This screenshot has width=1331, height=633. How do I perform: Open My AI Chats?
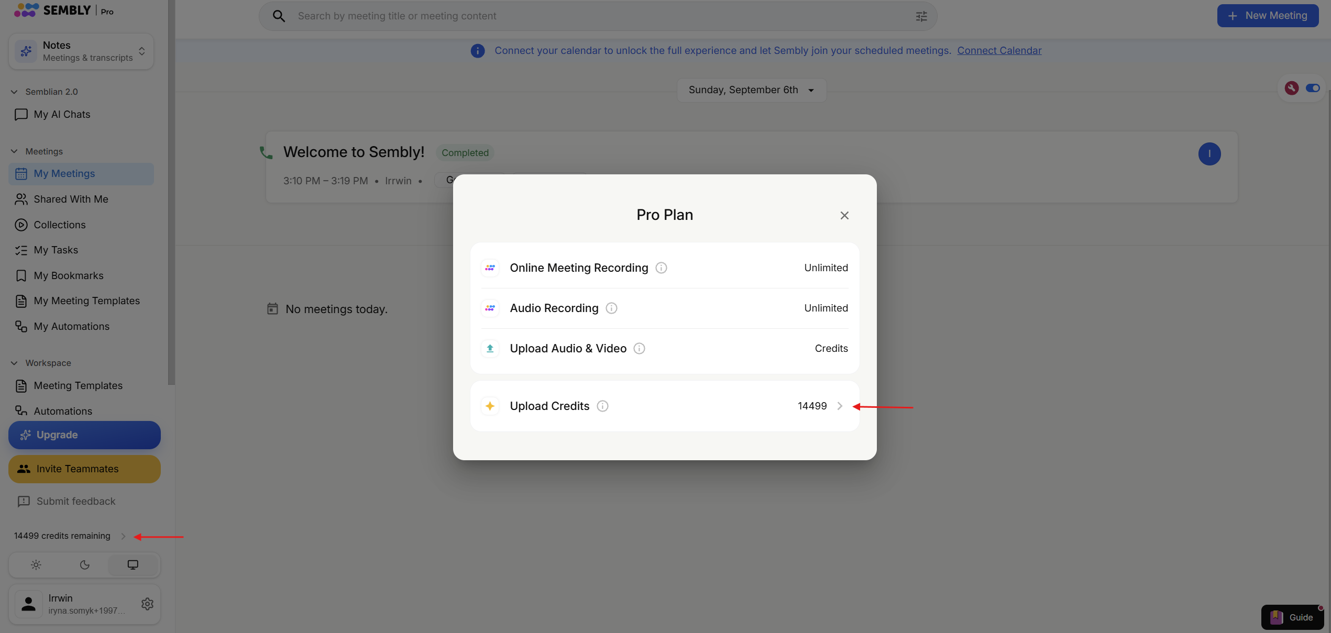62,114
